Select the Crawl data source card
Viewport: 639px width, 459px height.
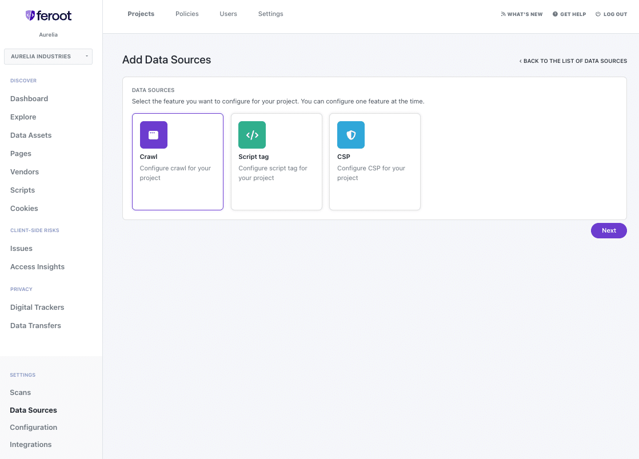coord(178,162)
